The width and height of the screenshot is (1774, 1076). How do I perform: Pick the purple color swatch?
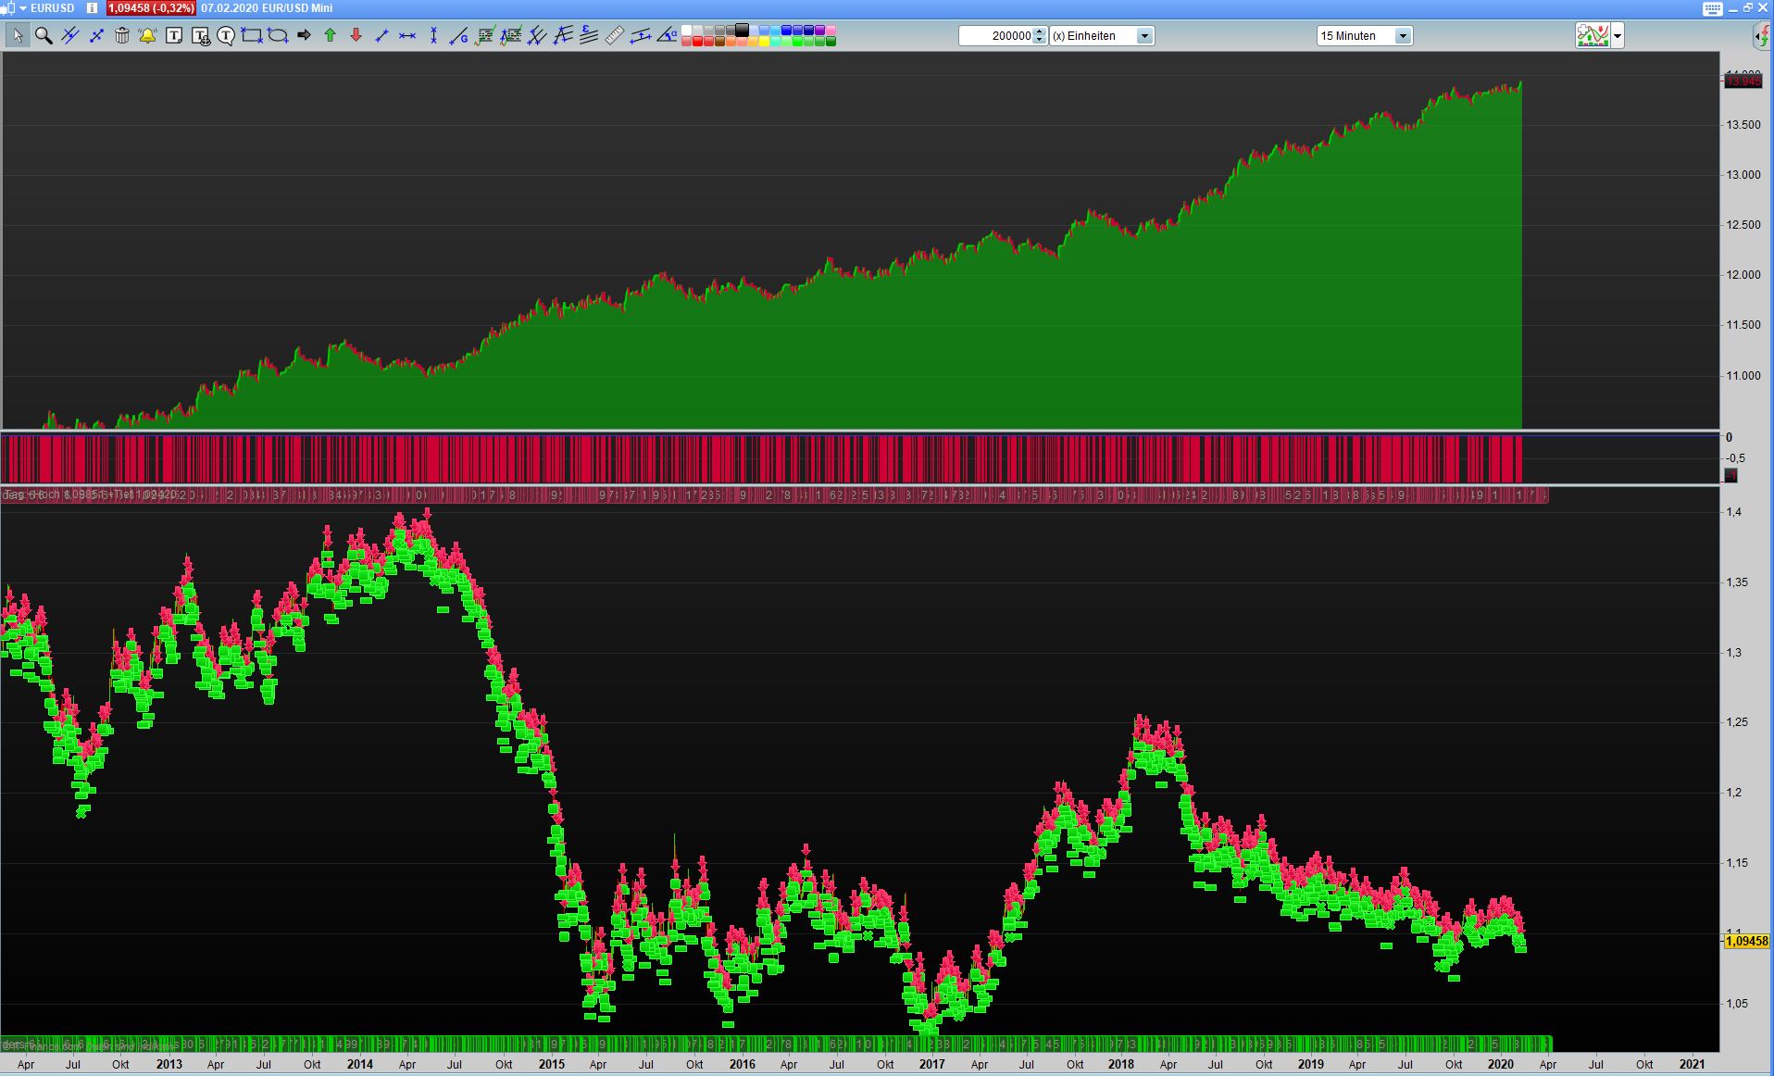click(x=819, y=31)
